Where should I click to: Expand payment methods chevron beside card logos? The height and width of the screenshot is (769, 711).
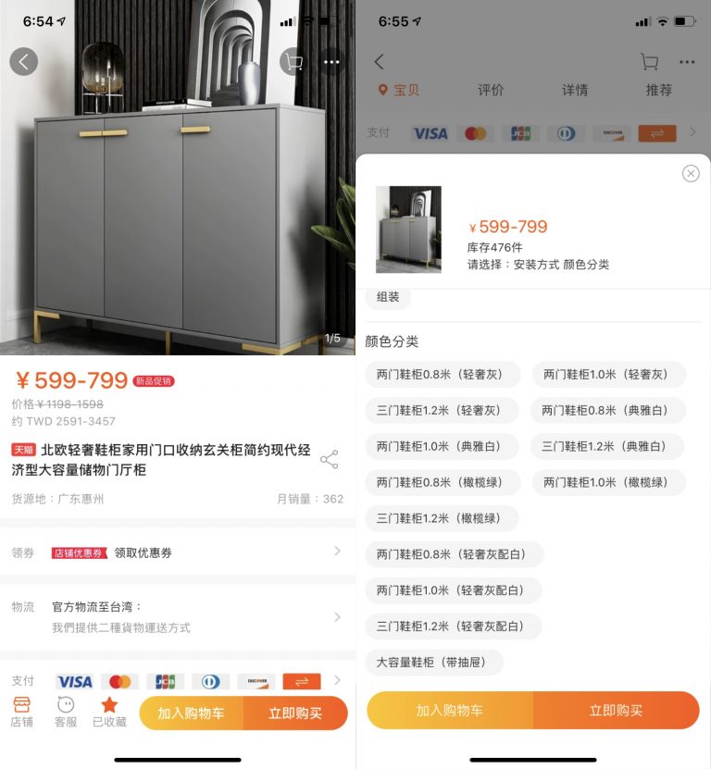tap(337, 681)
